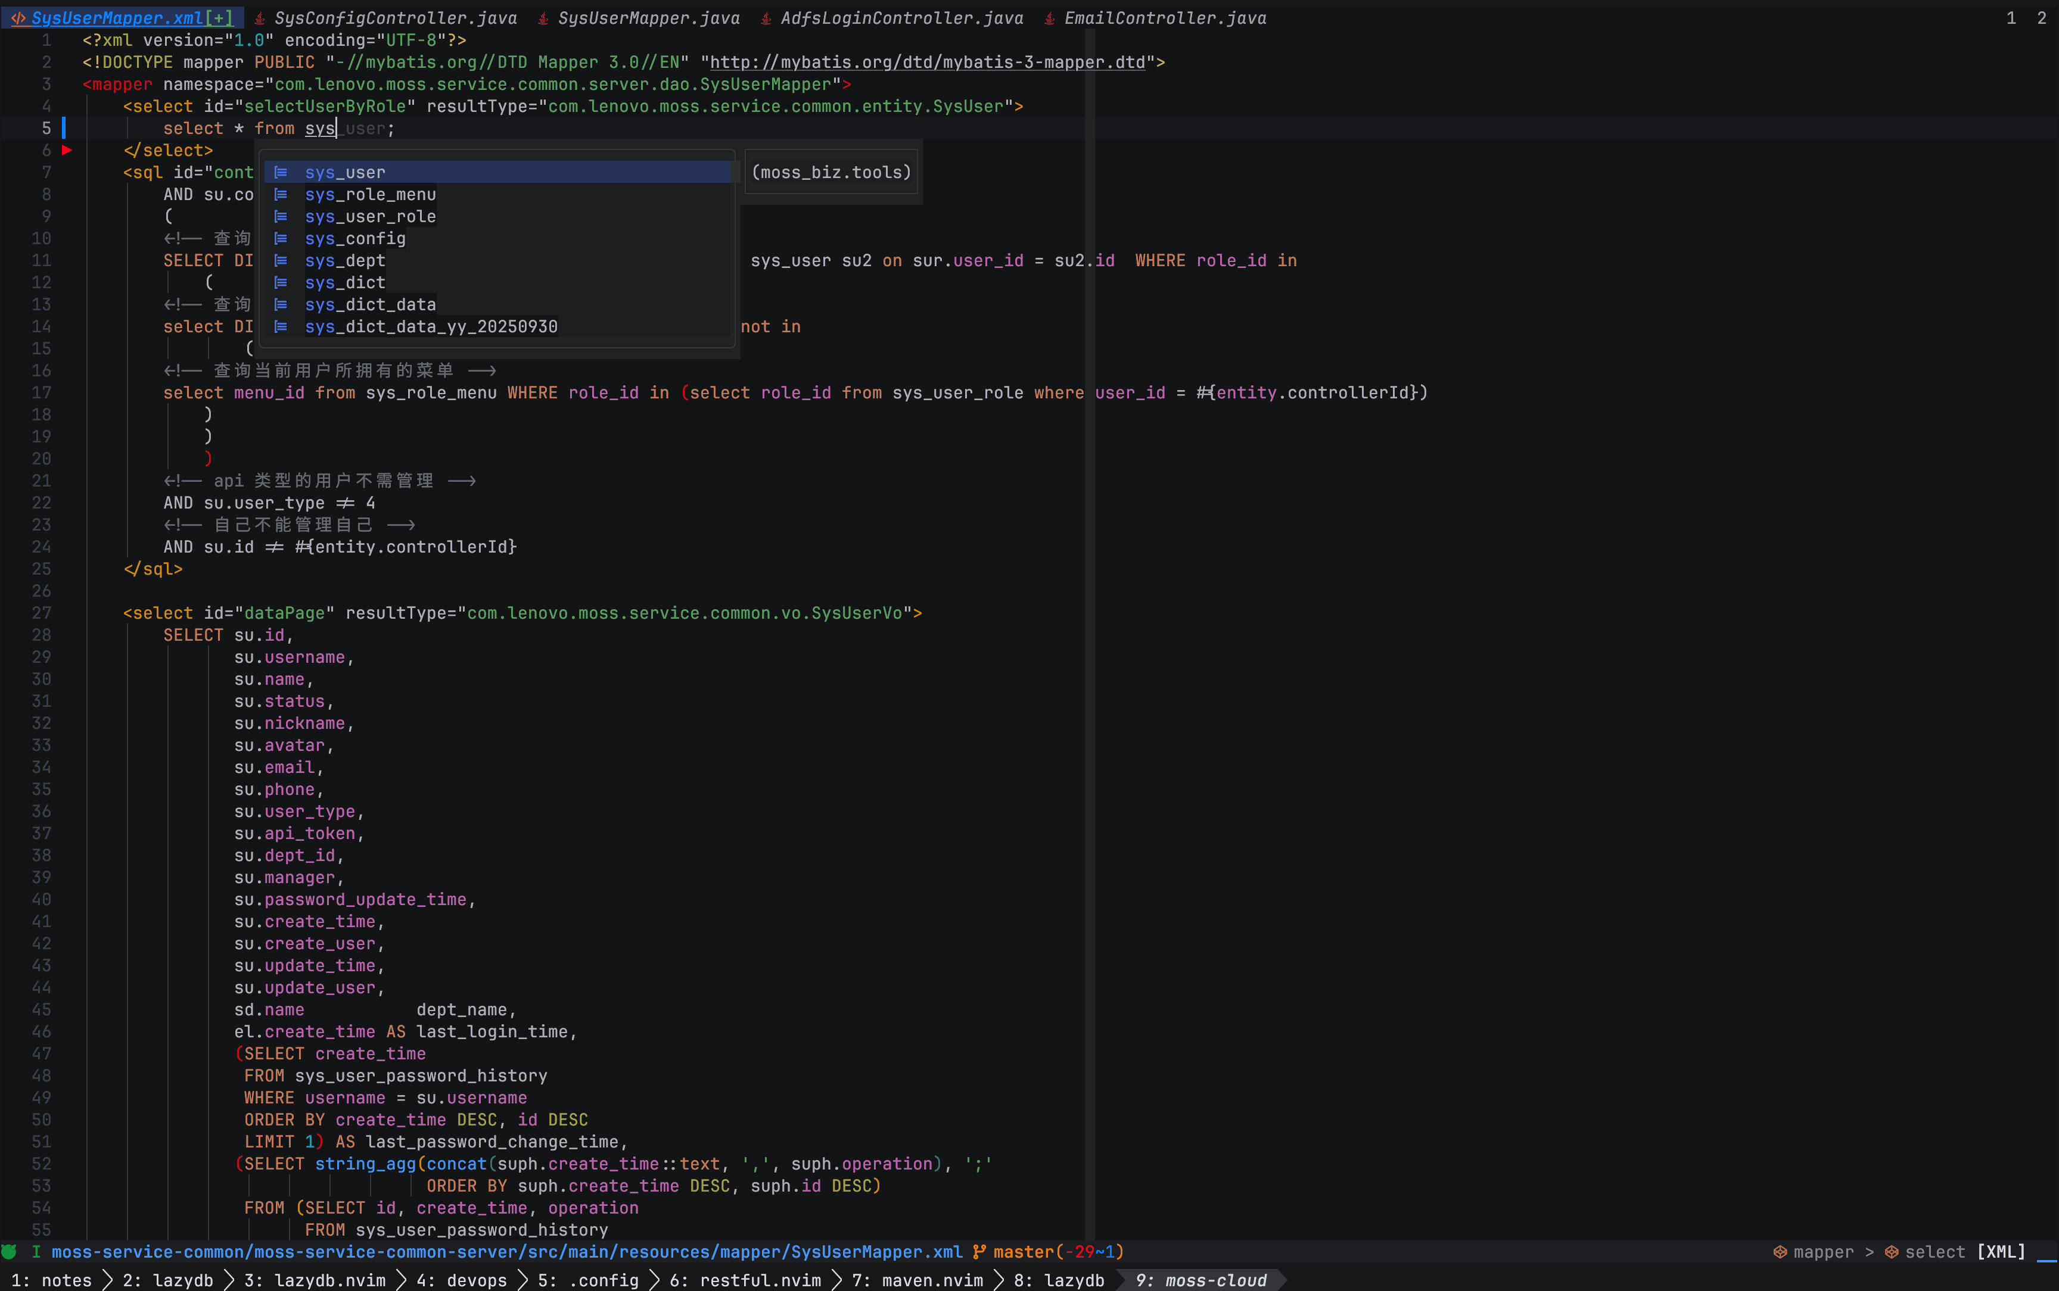Click the mapper namespace value on line 3
Screen dimensions: 2059x1291
[552, 84]
